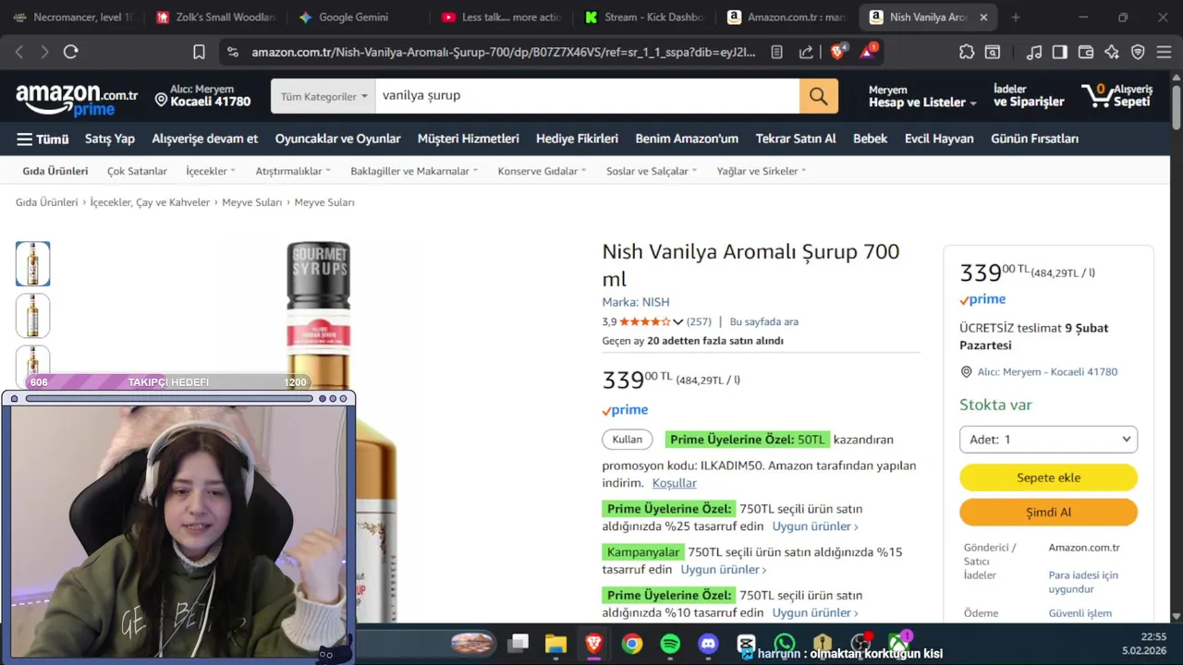Open the Brave Rewards triangle icon
This screenshot has width=1183, height=665.
(x=868, y=52)
